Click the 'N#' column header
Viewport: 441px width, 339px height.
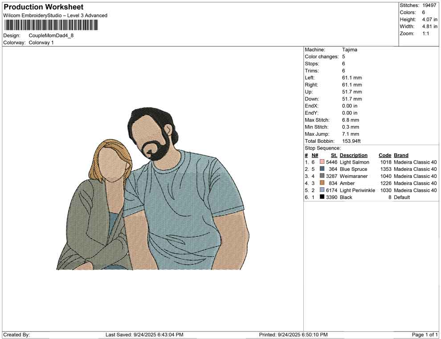pyautogui.click(x=315, y=155)
